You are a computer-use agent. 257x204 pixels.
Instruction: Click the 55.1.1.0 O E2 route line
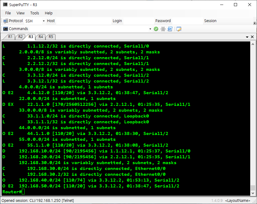(x=85, y=145)
